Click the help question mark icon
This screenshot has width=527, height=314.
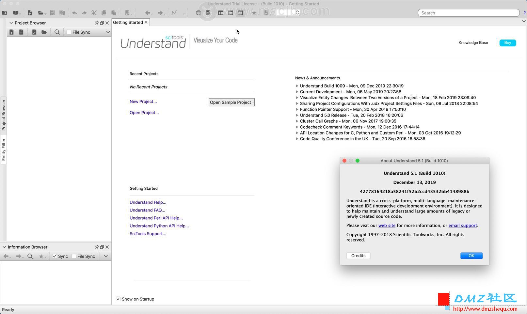pos(524,13)
